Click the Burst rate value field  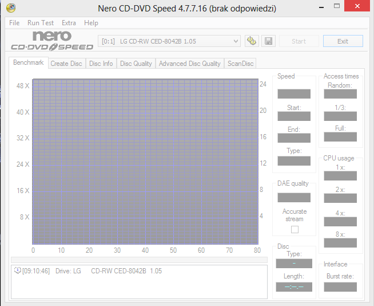[x=340, y=287]
